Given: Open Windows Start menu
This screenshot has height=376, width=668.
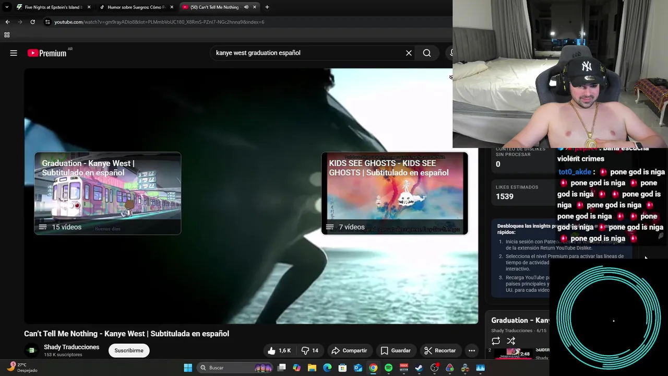Looking at the screenshot, I should [x=188, y=368].
